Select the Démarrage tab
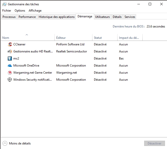This screenshot has width=167, height=149. 85,16
